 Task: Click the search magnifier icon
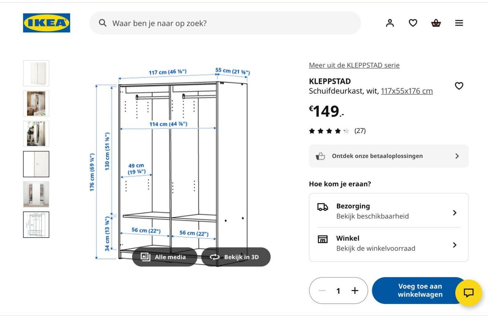tap(103, 23)
